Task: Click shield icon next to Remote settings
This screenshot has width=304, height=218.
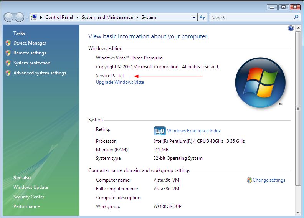Action: tap(8, 53)
